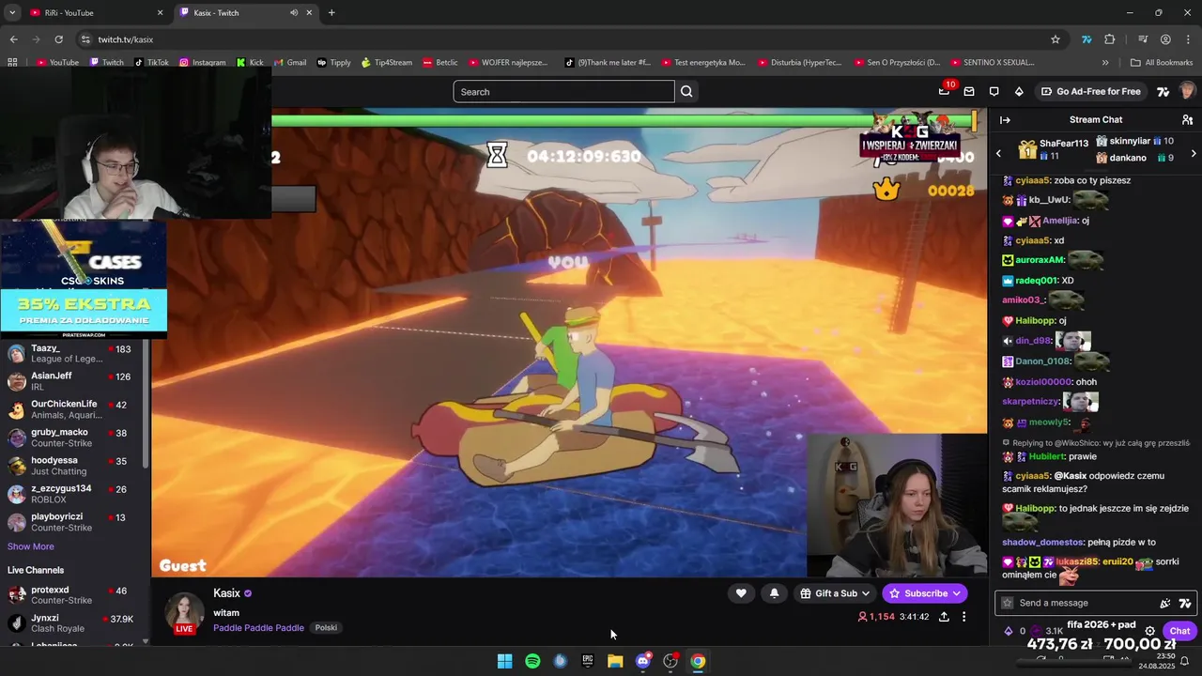This screenshot has height=676, width=1202.
Task: Toggle channel notifications bell
Action: (x=774, y=593)
